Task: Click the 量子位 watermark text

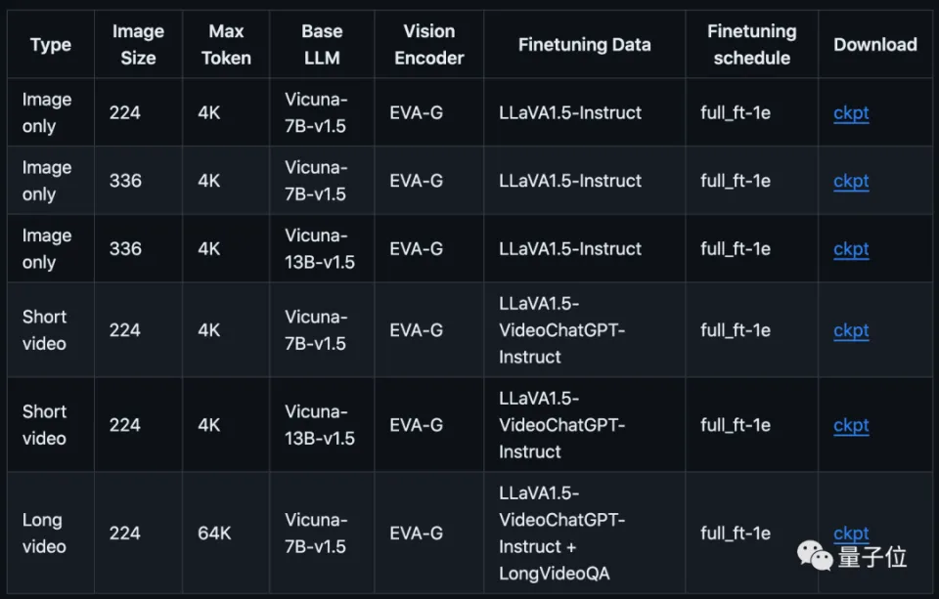Action: coord(872,557)
